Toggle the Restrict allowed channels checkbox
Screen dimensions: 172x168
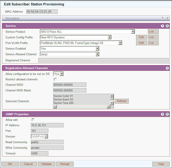point(55,79)
